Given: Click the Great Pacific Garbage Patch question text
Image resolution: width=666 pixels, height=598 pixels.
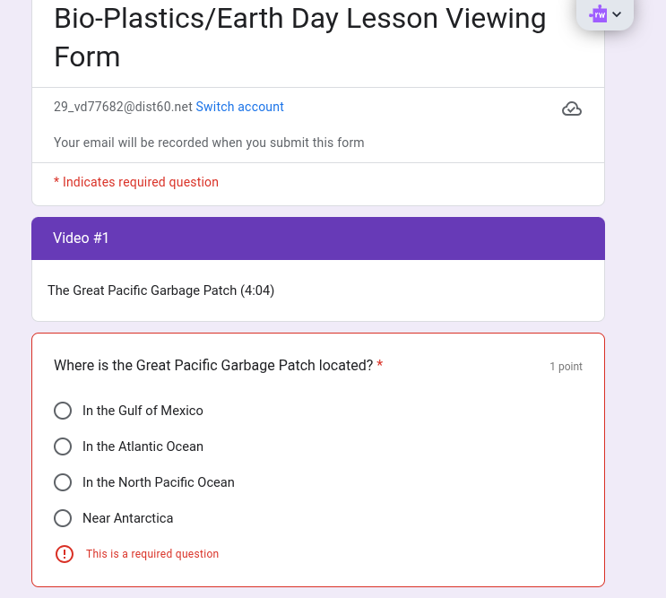Looking at the screenshot, I should (x=213, y=366).
